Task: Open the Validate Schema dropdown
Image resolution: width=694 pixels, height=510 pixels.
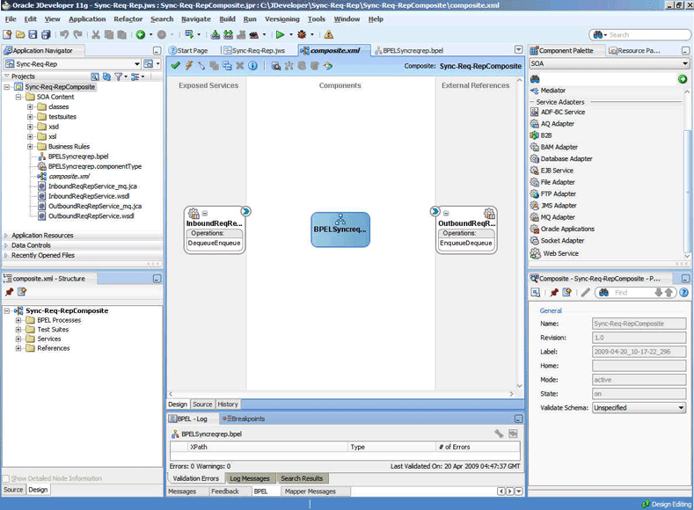Action: 681,408
